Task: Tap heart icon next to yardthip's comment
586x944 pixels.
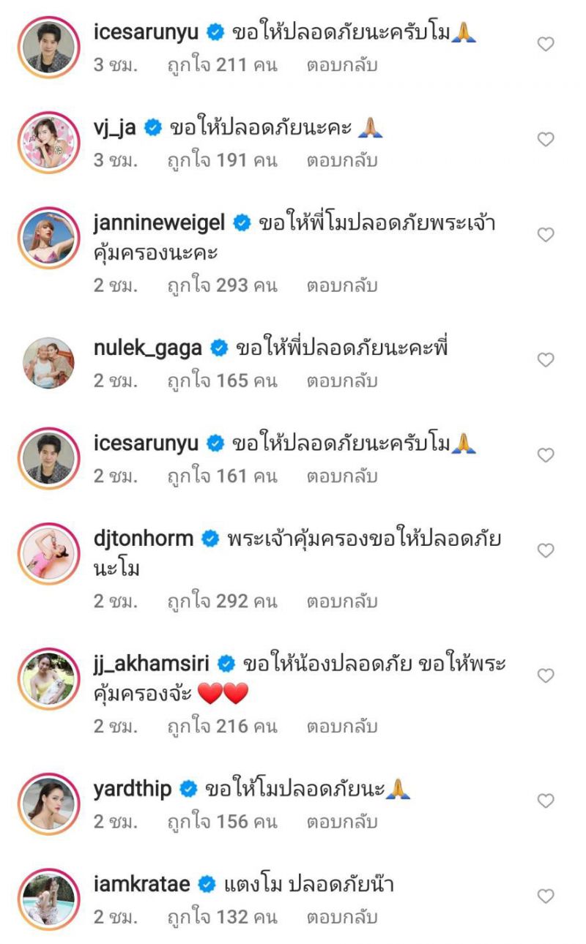Action: [x=546, y=801]
